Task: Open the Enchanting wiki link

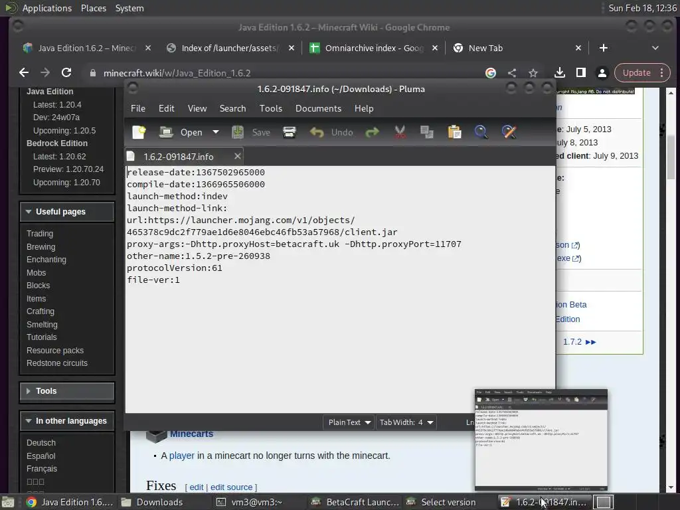Action: (46, 260)
